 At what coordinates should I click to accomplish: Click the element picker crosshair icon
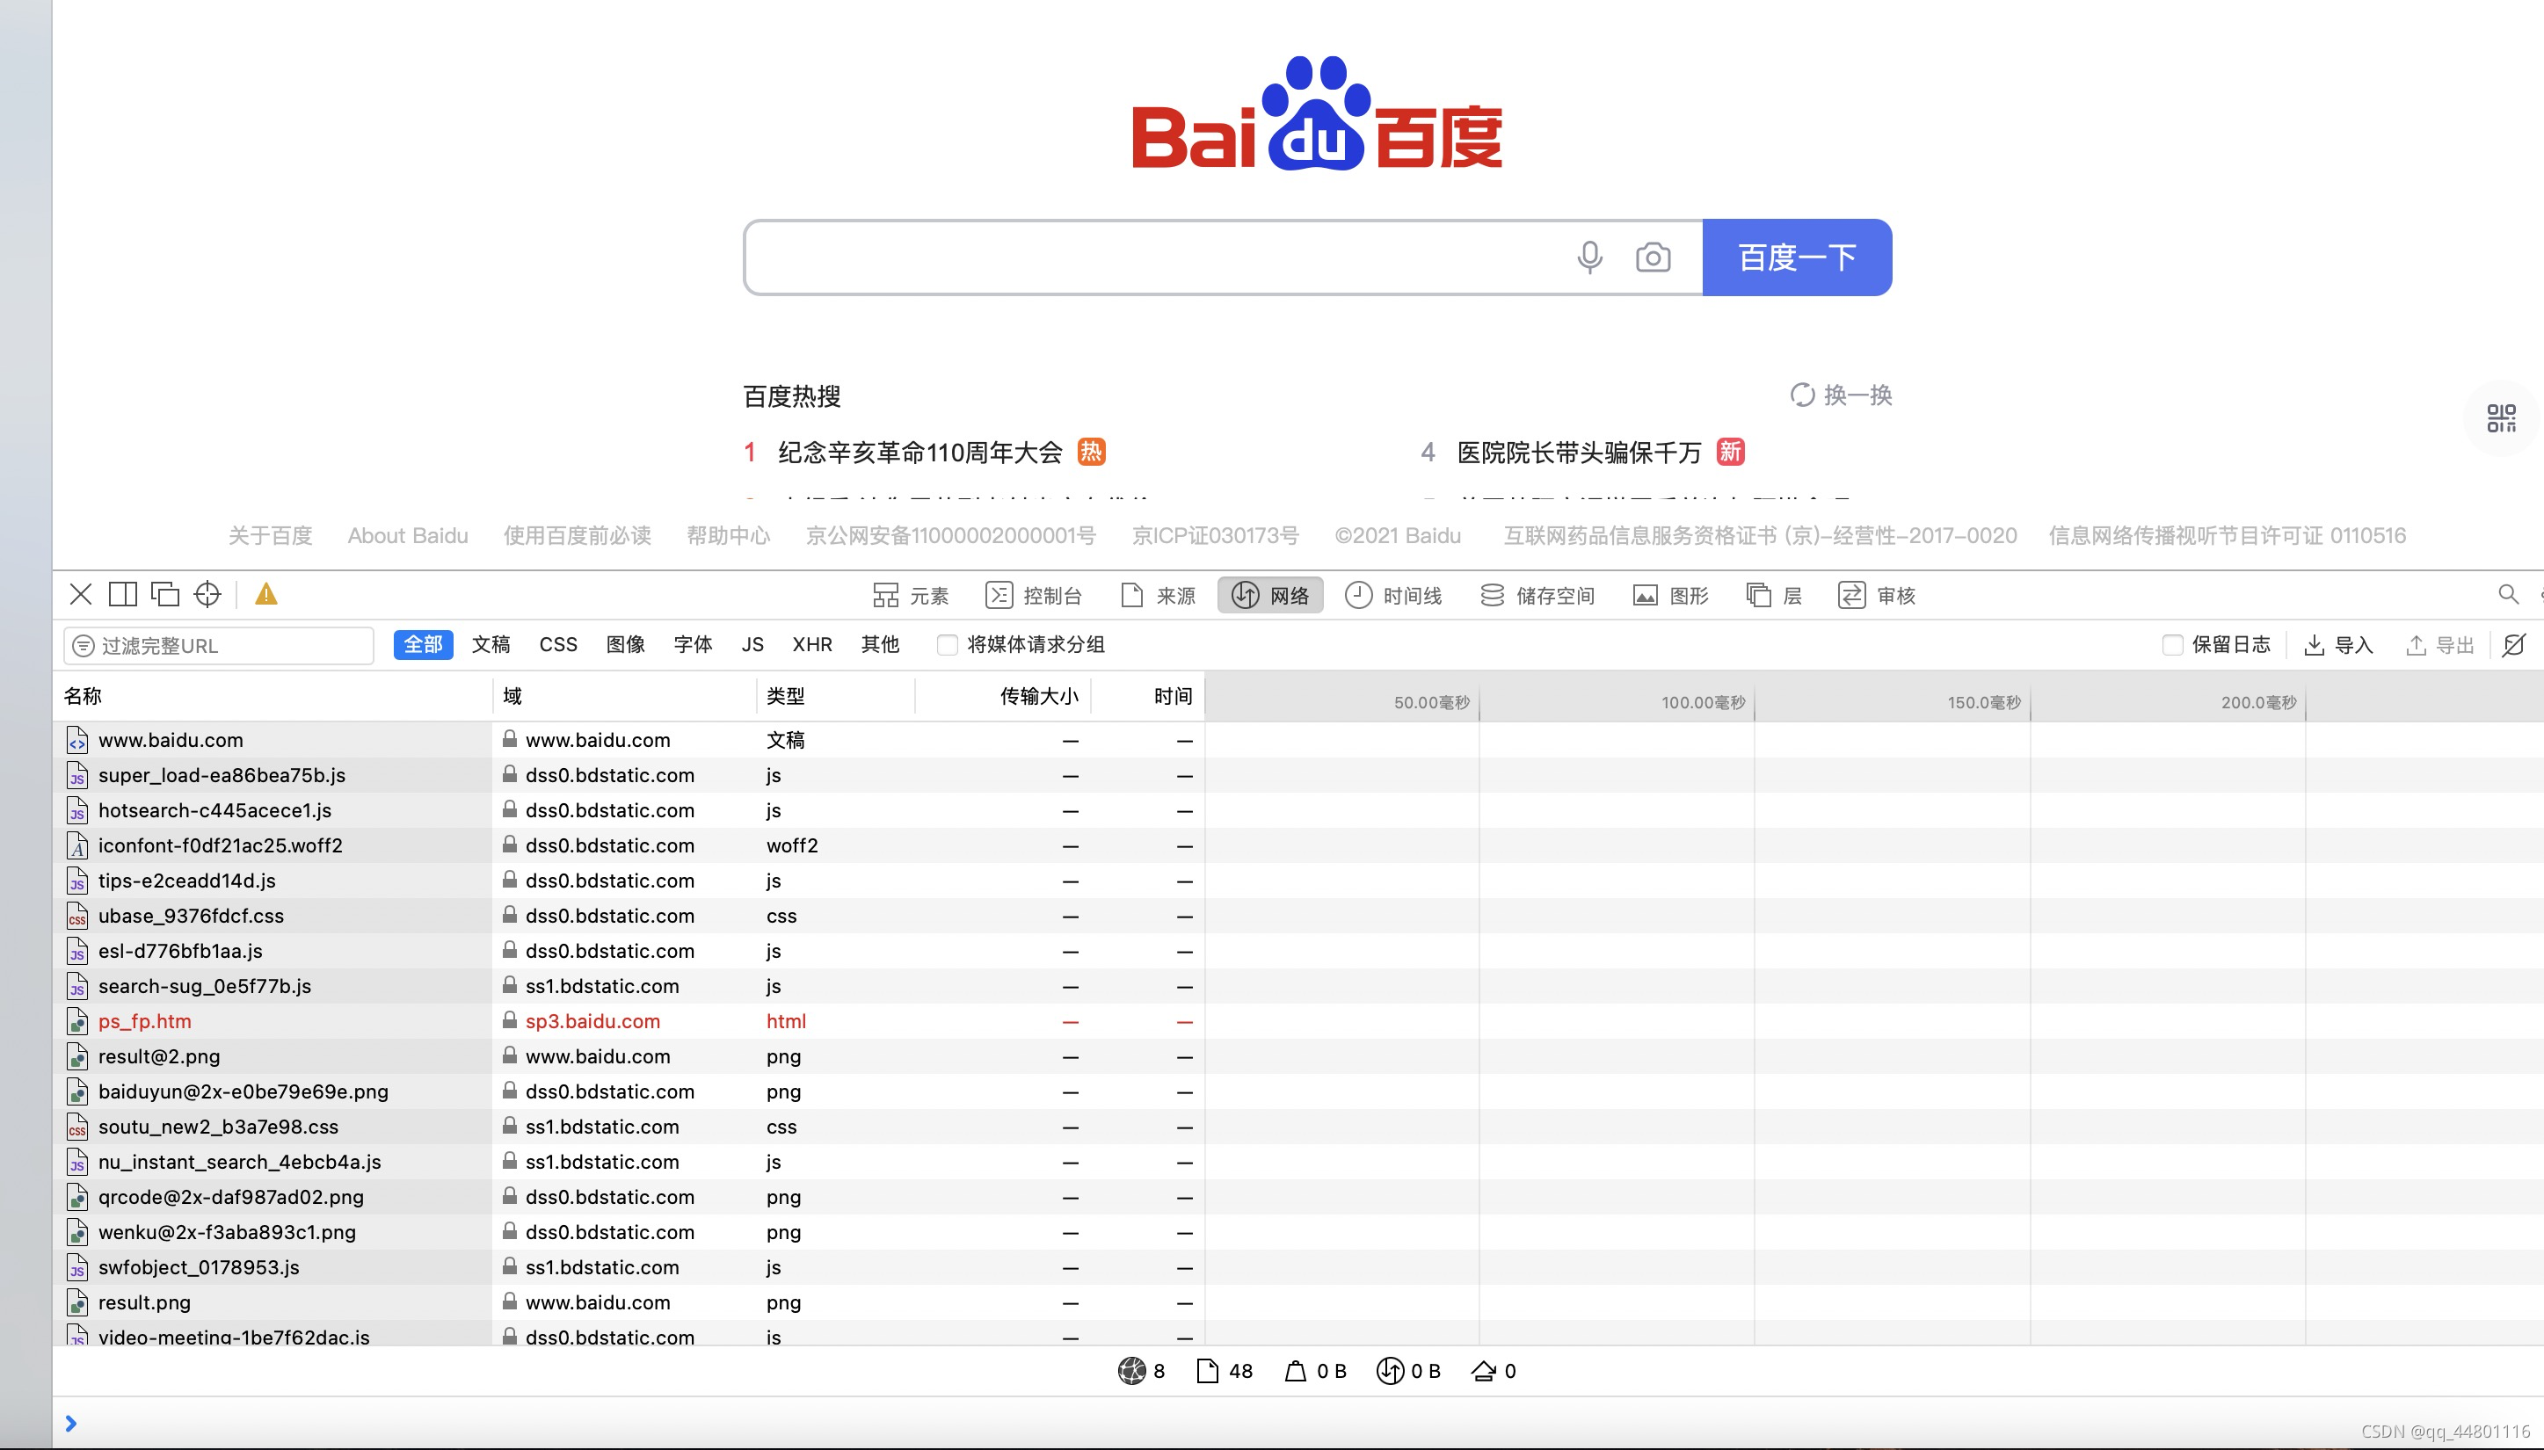(x=207, y=595)
